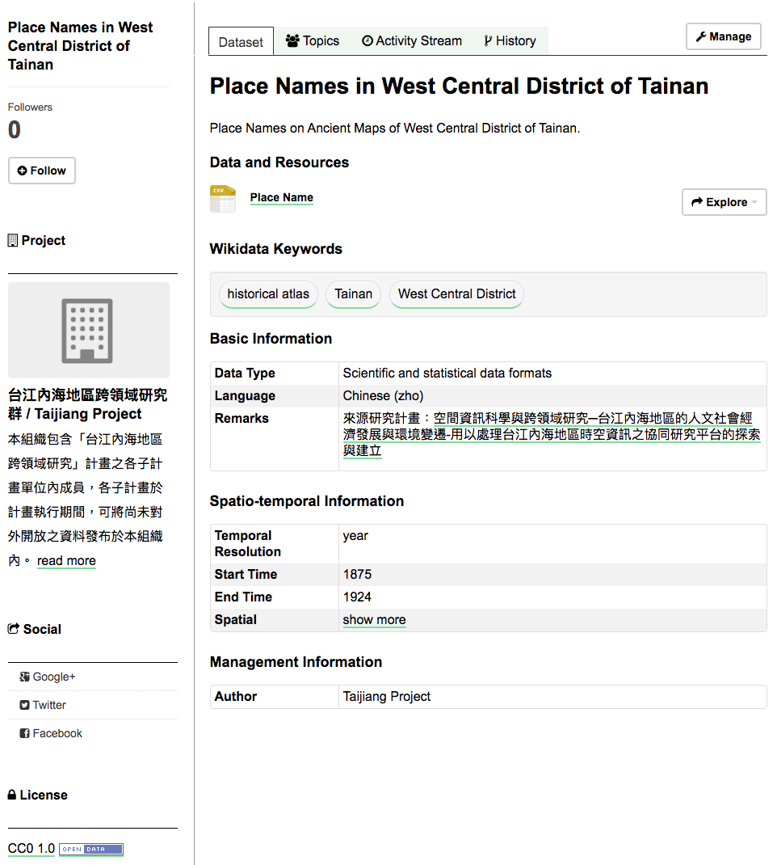
Task: Click the Taijiang Project building thumbnail
Action: tap(89, 330)
